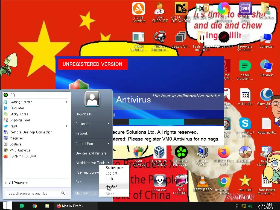
Task: Open File Explorer folder in taskbar
Action: click(47, 206)
